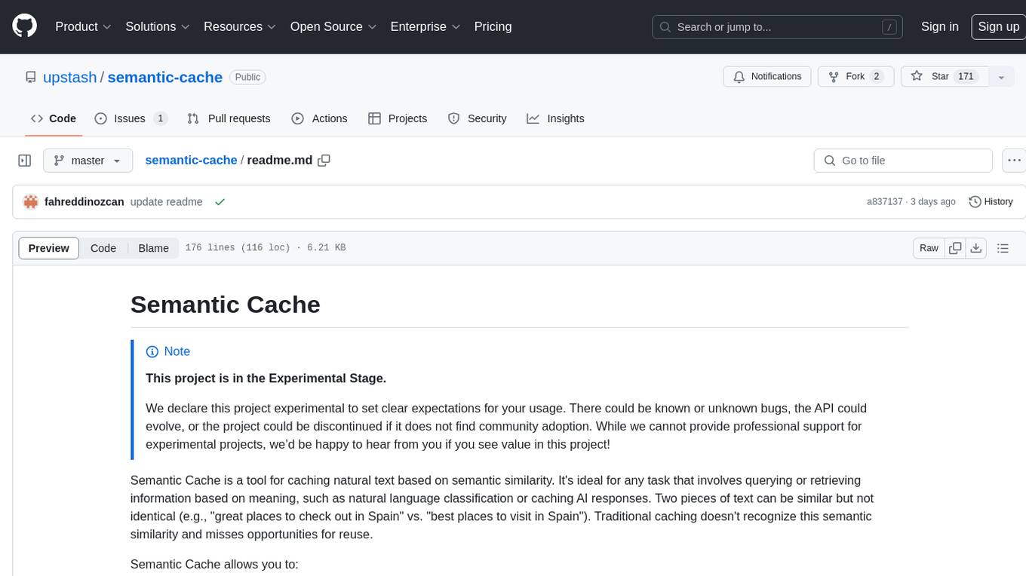The height and width of the screenshot is (576, 1026).
Task: Open the Pricing page
Action: 493,26
